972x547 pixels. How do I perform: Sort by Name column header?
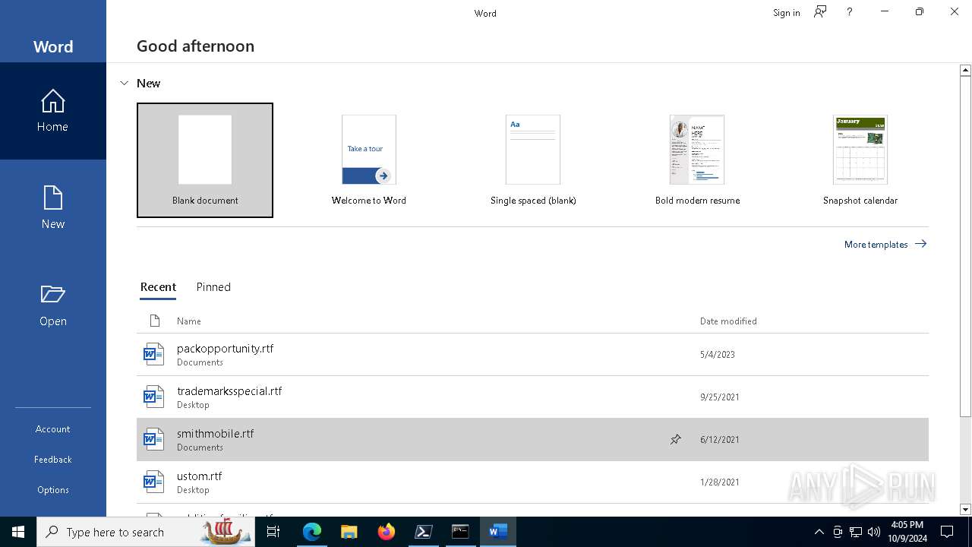(189, 321)
